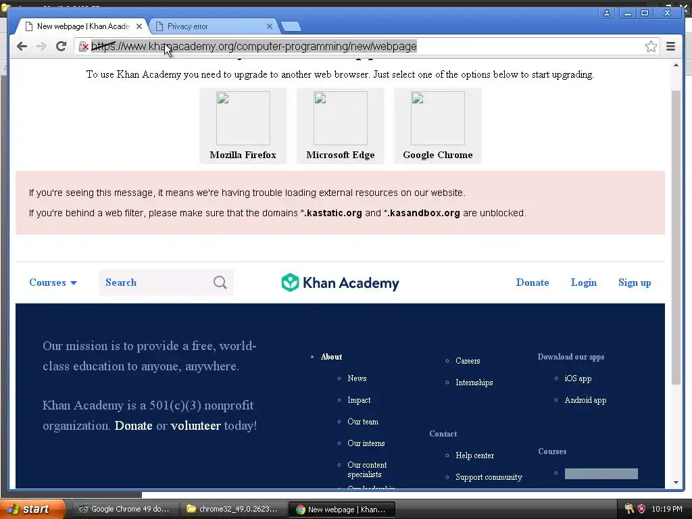Click the page scrollbar up arrow
The height and width of the screenshot is (519, 692).
676,66
